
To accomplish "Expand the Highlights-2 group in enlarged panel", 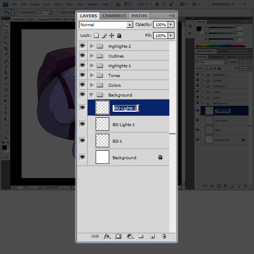I will [92, 46].
